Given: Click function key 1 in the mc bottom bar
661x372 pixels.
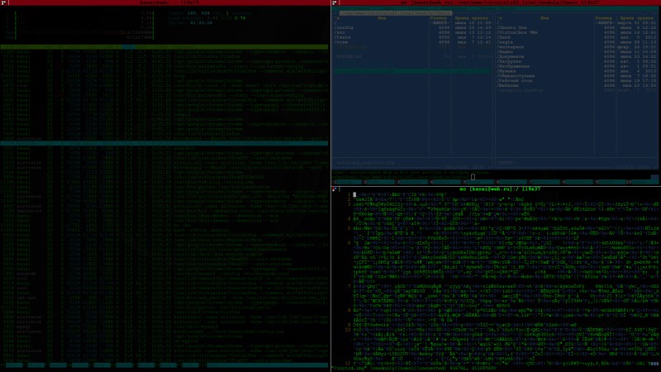Looking at the screenshot, I should point(348,182).
